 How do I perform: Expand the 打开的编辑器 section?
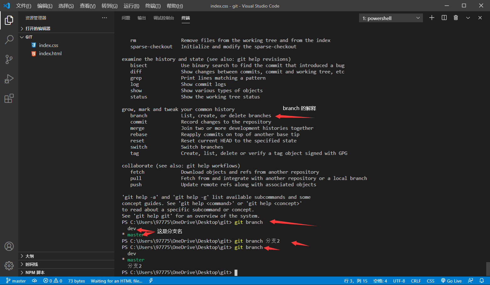pyautogui.click(x=66, y=29)
